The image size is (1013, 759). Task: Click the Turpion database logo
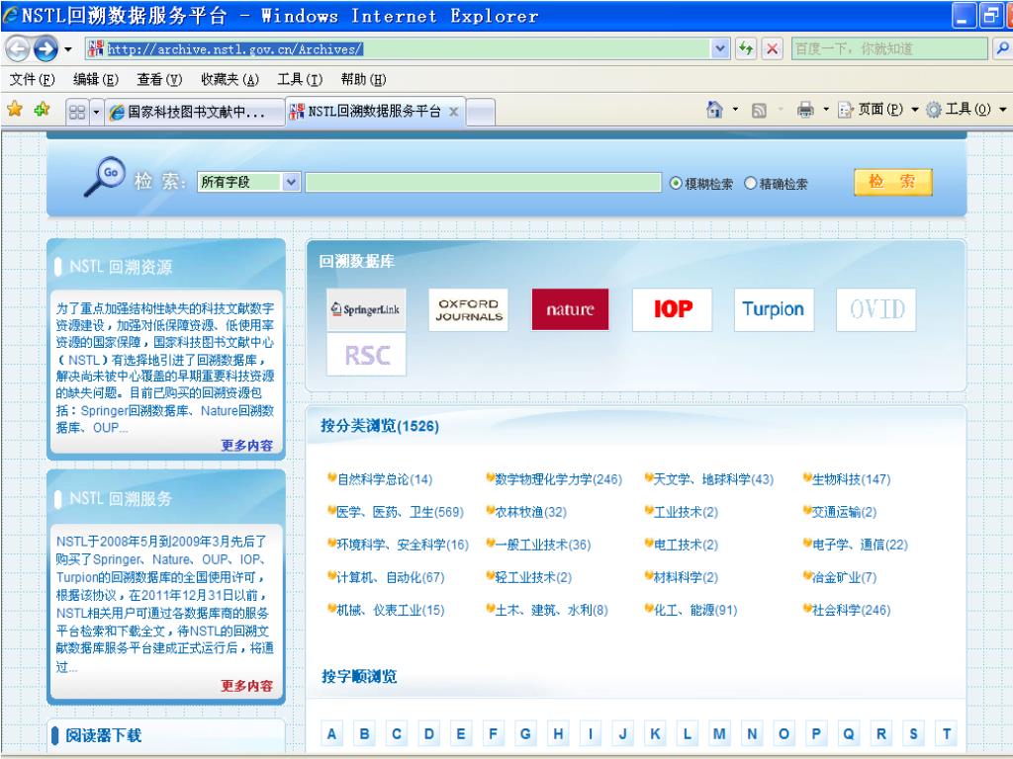point(774,309)
